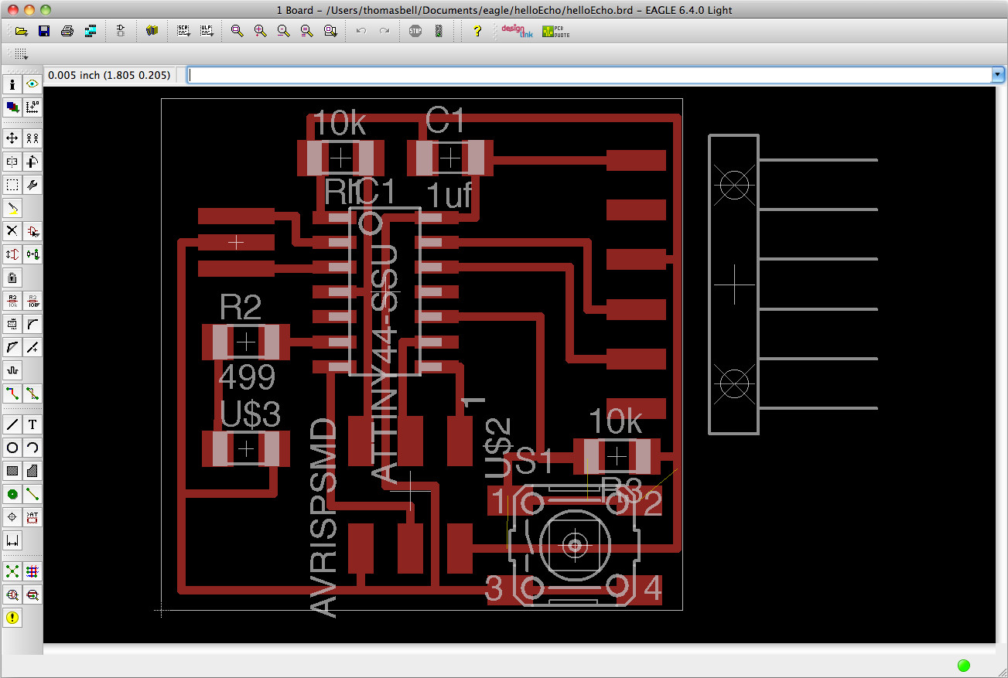
Task: Open the Display layers dialog
Action: (12, 107)
